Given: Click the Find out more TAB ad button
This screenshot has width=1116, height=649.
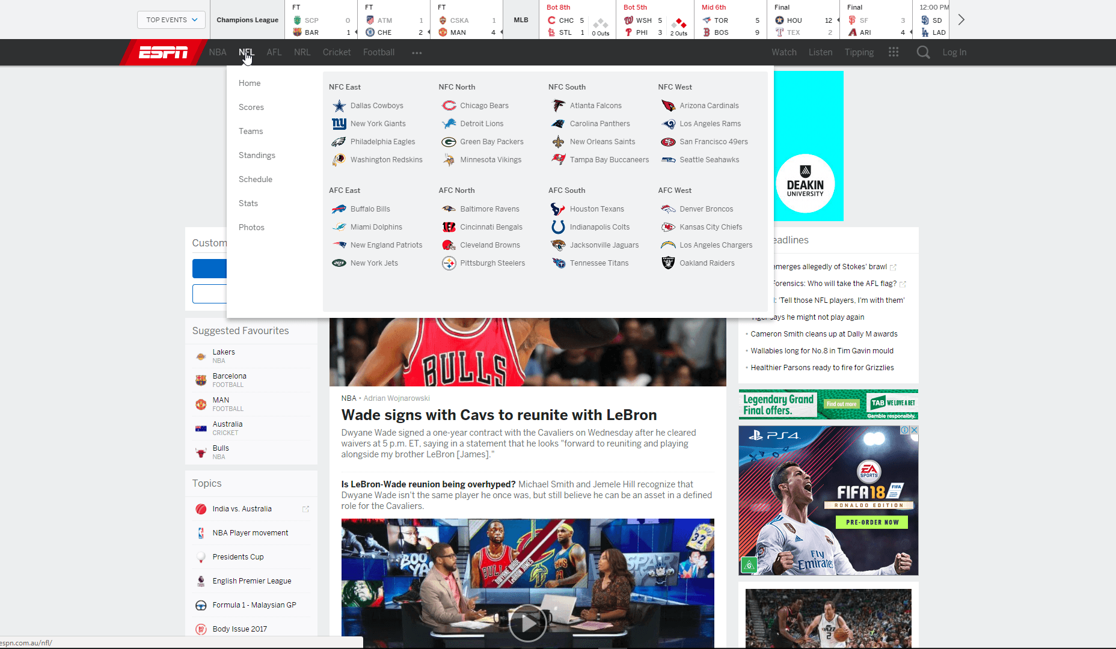Looking at the screenshot, I should [841, 404].
